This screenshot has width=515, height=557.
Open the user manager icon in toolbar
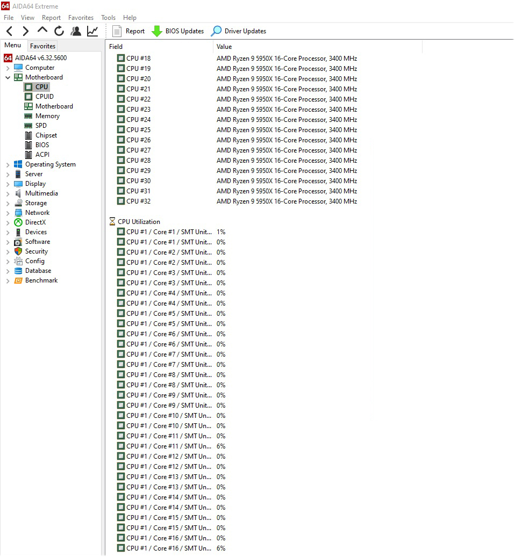tap(76, 31)
